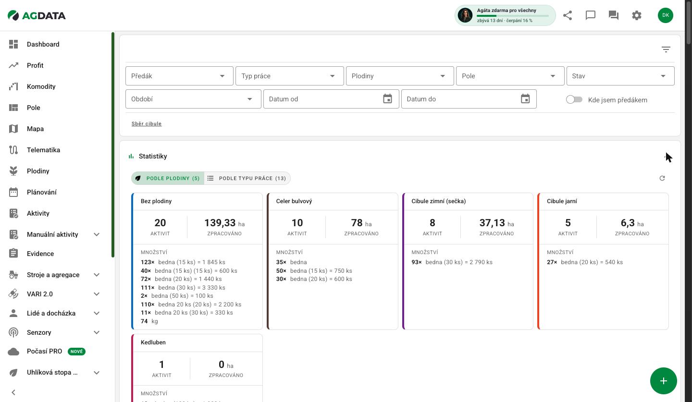Click the Mapa sidebar icon

(x=13, y=129)
